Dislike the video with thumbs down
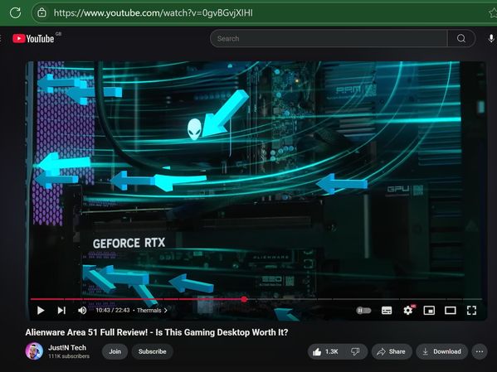Image resolution: width=497 pixels, height=372 pixels. (x=356, y=352)
